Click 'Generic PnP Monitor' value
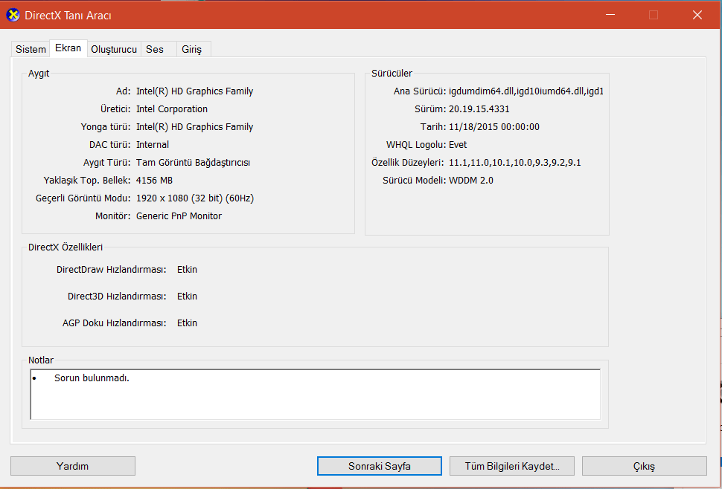The width and height of the screenshot is (722, 489). (x=179, y=216)
